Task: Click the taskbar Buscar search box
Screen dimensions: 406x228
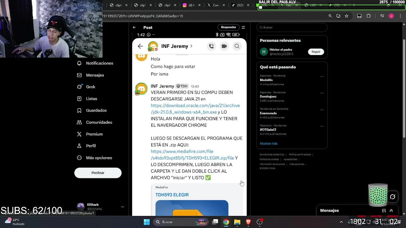Action: pos(180,222)
